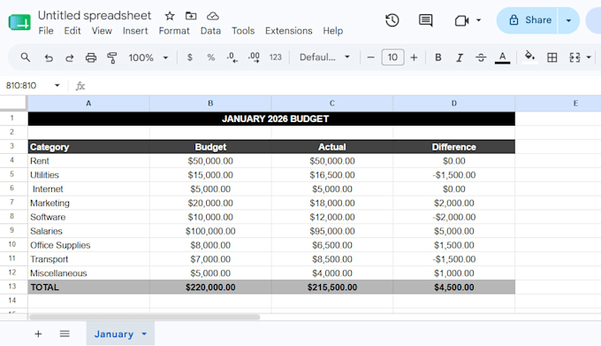The height and width of the screenshot is (346, 601).
Task: Select the $215,500.00 total actual cell
Action: point(332,287)
